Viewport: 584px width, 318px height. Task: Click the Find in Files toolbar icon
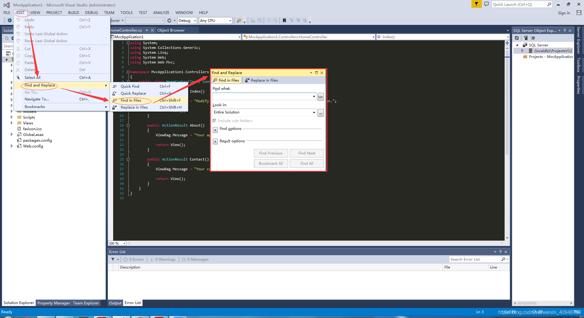click(x=239, y=20)
